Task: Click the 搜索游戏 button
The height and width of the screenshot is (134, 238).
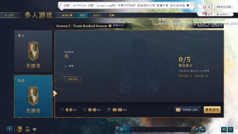Action: [x=212, y=110]
